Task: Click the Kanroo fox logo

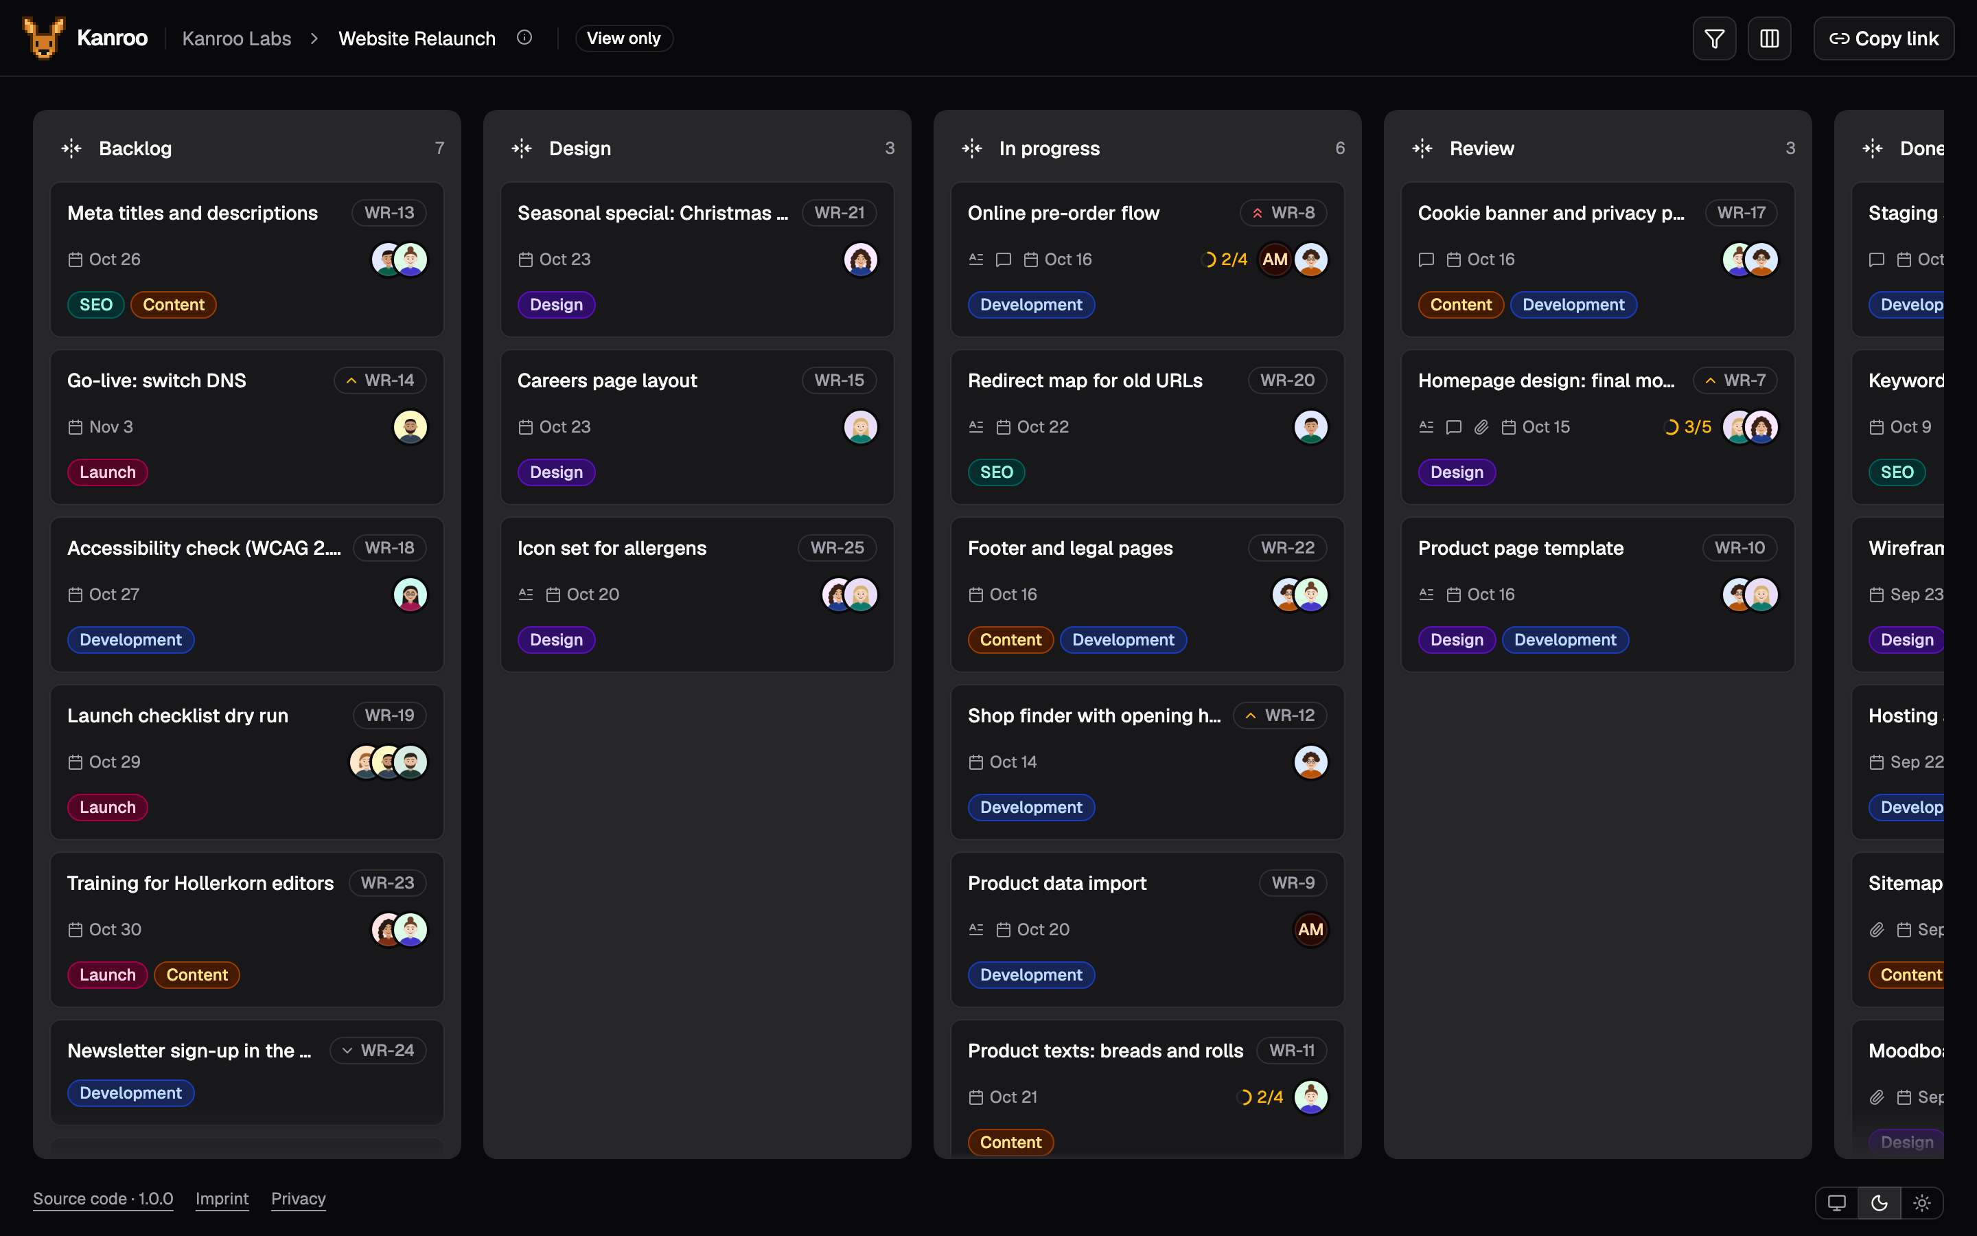Action: coord(44,38)
